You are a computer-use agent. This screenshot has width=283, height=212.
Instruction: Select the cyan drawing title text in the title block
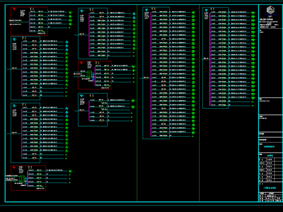click(269, 188)
